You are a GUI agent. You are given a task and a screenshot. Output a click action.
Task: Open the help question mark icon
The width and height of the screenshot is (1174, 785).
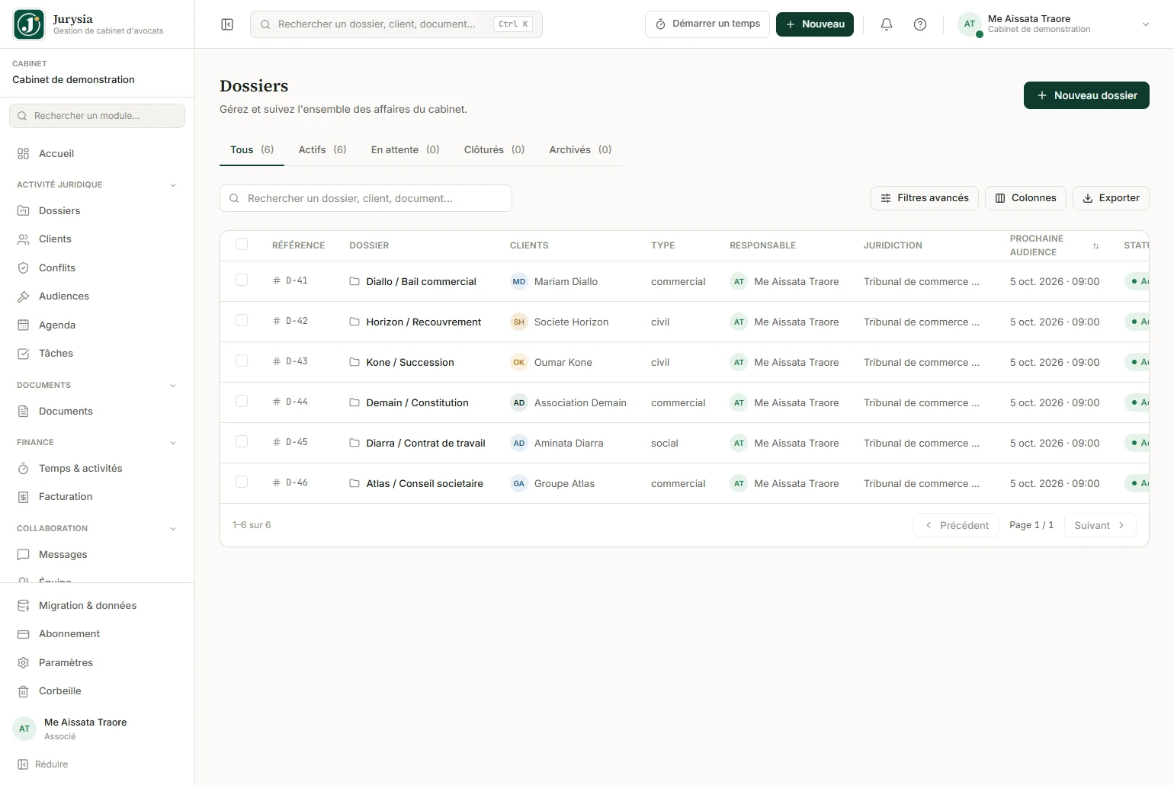tap(920, 24)
